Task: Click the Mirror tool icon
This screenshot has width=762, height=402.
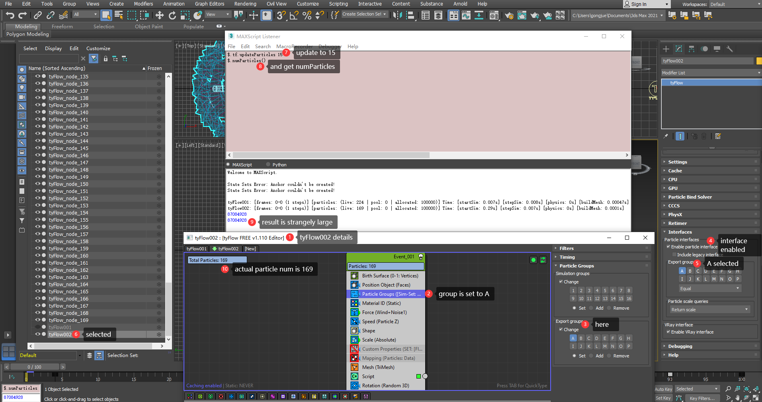Action: [x=397, y=15]
